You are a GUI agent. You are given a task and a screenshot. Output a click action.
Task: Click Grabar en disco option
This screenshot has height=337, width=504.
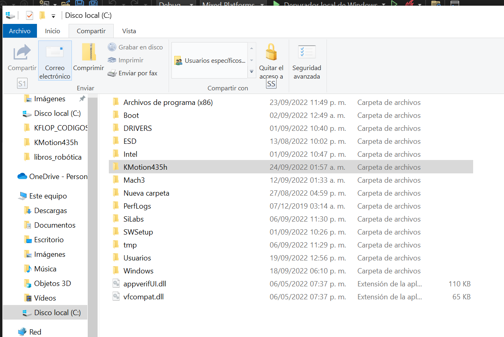click(135, 47)
